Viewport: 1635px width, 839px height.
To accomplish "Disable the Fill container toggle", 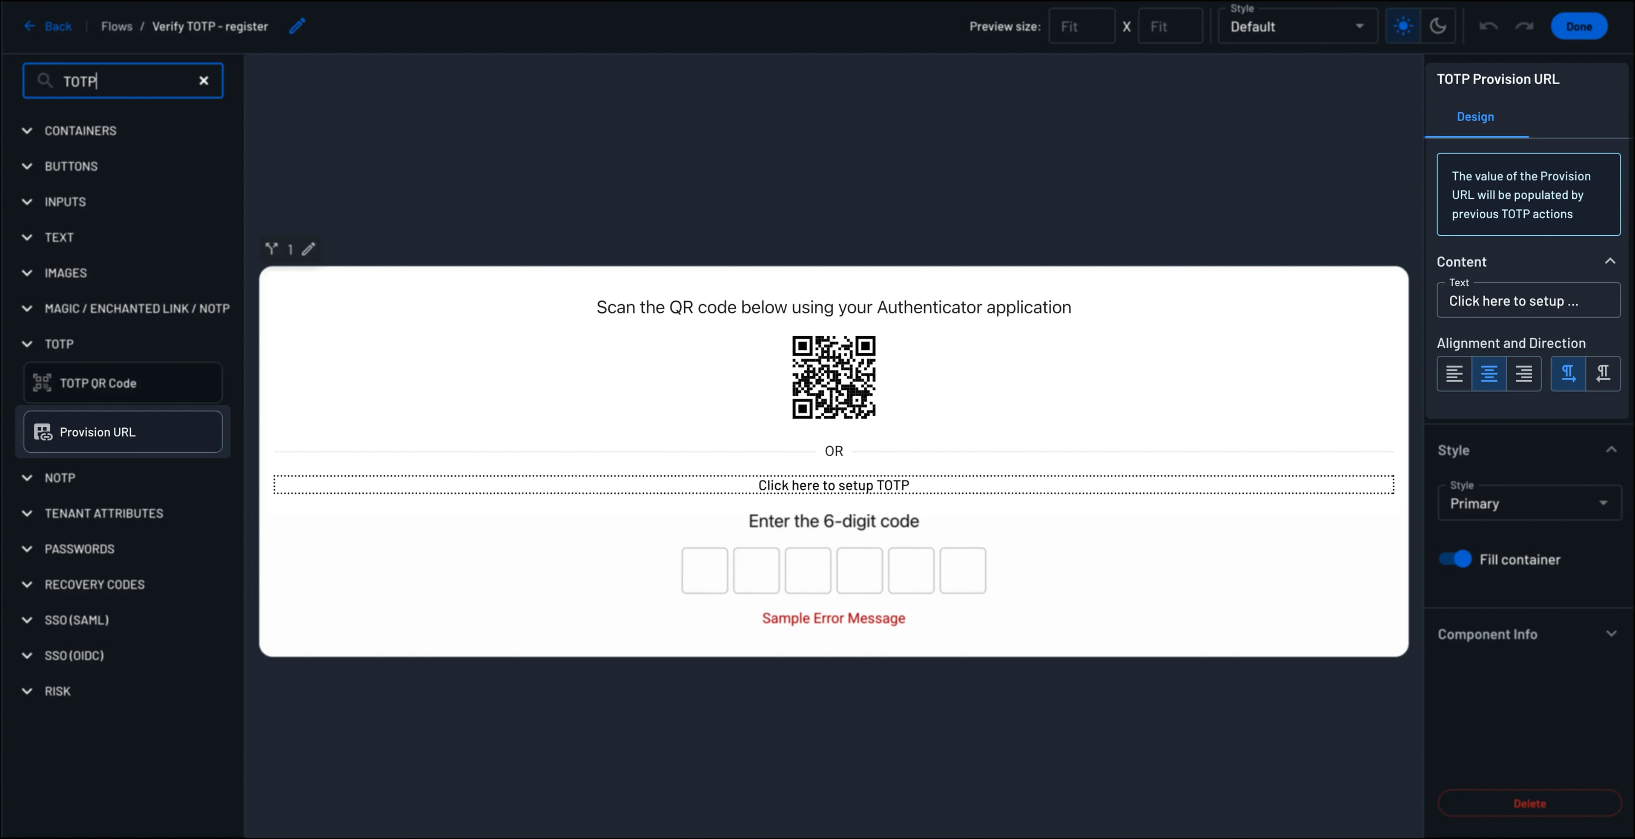I will pos(1454,559).
